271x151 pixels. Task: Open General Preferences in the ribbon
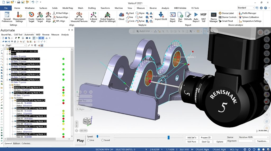[x=7, y=17]
